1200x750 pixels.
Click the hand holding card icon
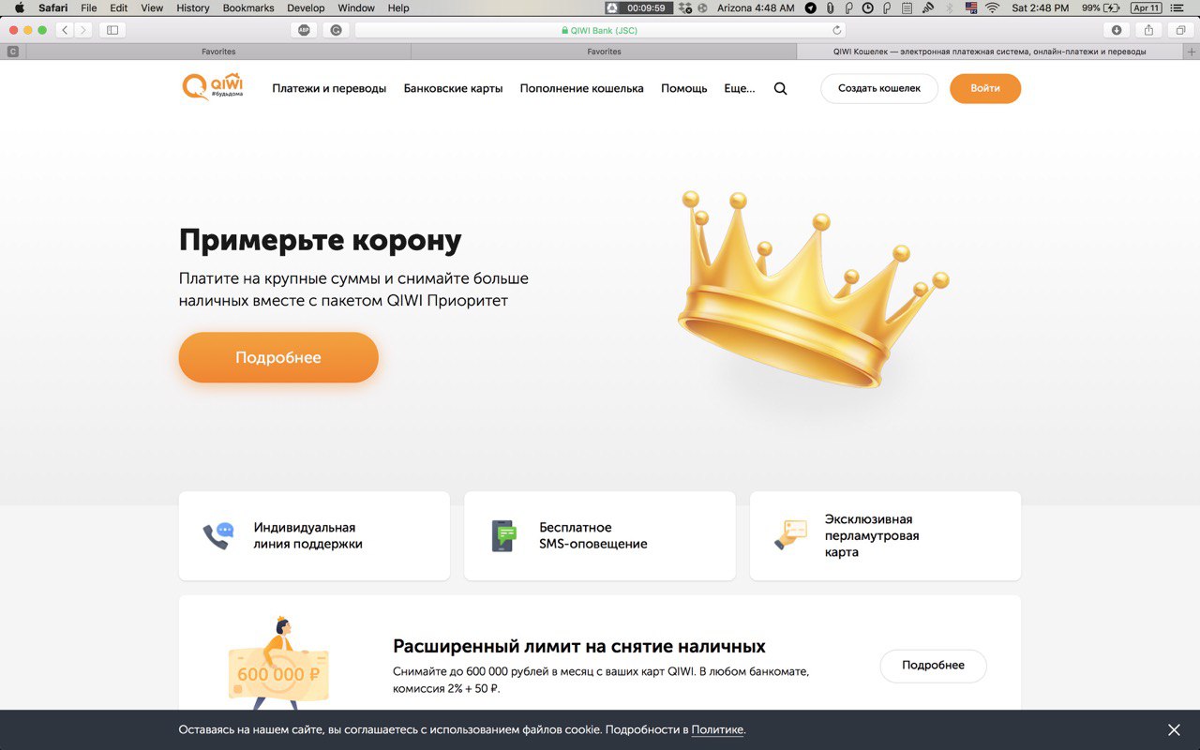(790, 534)
